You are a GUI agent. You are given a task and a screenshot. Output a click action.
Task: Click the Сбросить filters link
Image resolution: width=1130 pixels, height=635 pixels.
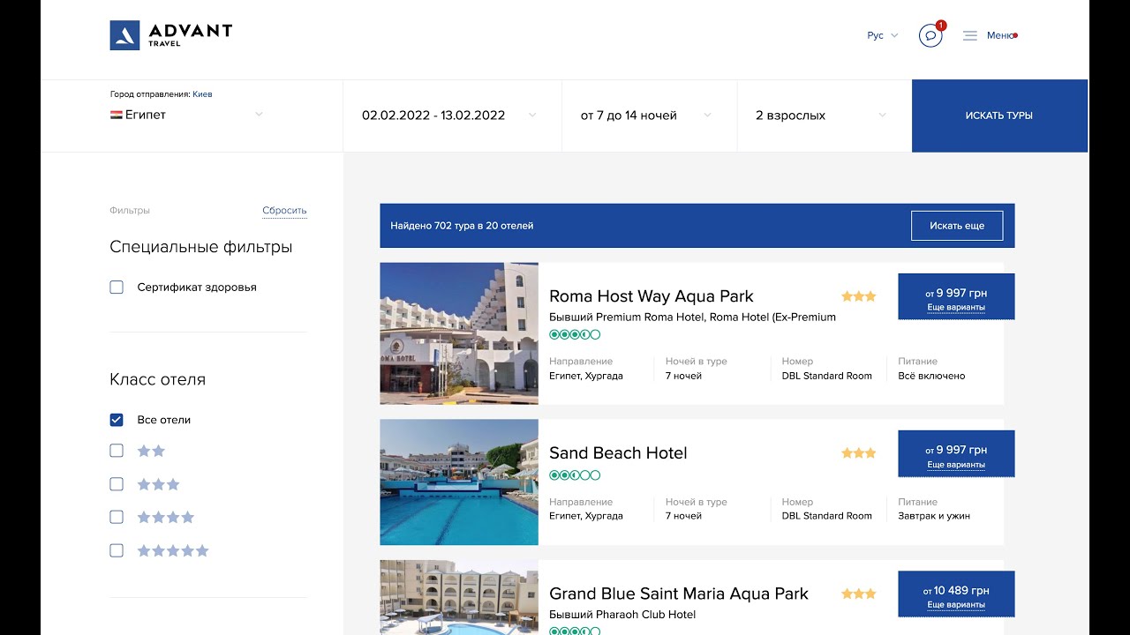284,211
